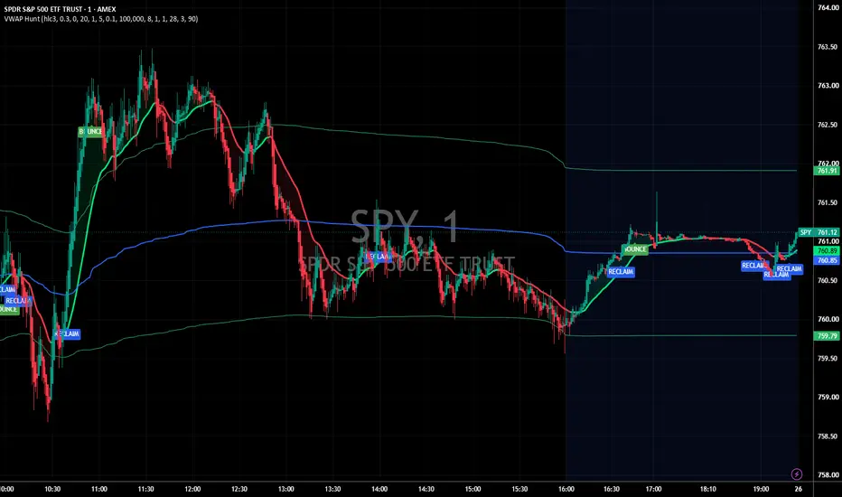The image size is (842, 497).
Task: Click the blue 760.85 VWAP price label
Action: click(x=827, y=260)
